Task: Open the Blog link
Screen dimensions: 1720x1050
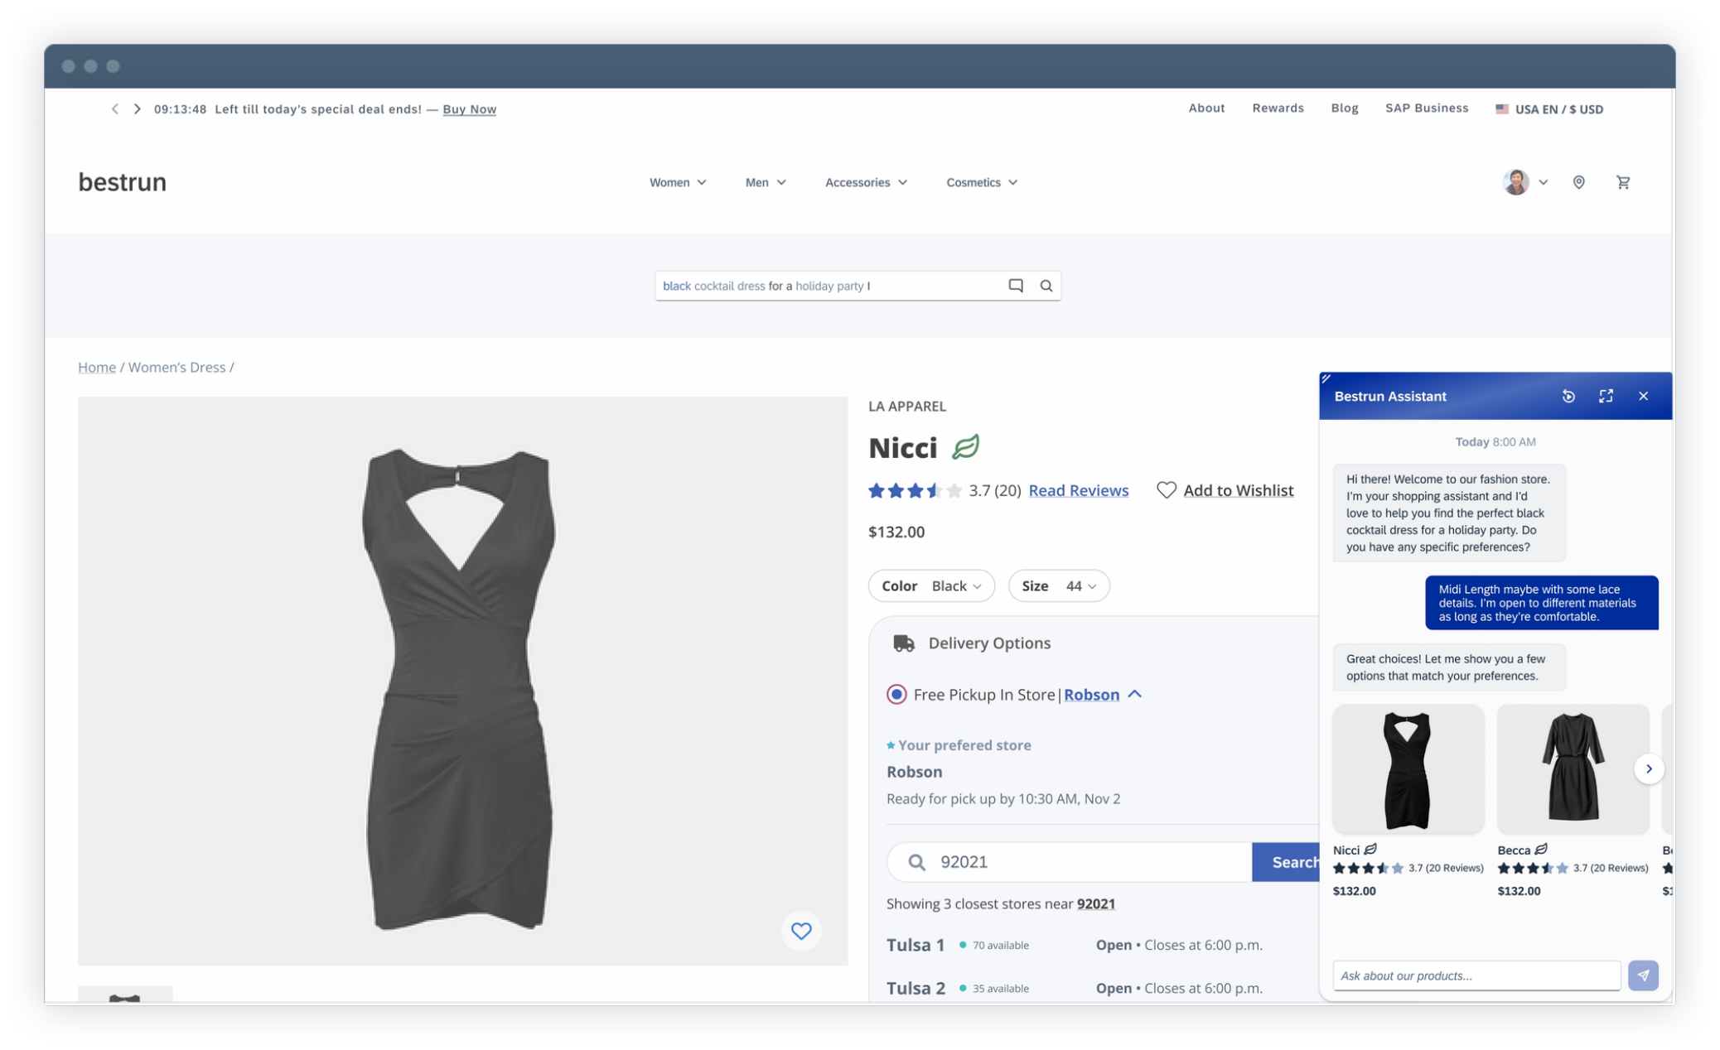Action: click(1344, 108)
